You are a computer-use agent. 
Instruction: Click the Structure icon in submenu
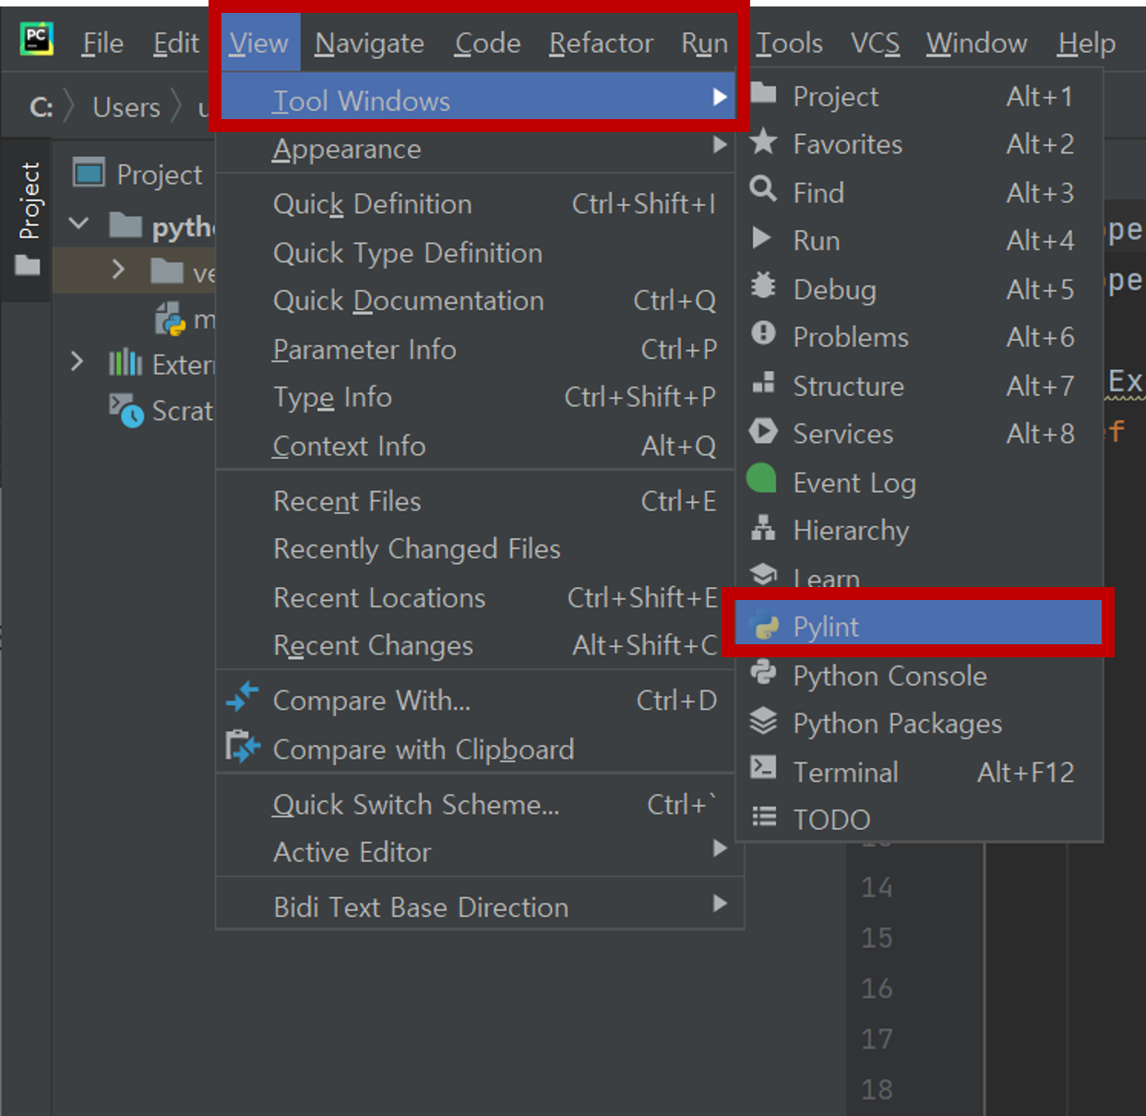tap(763, 382)
